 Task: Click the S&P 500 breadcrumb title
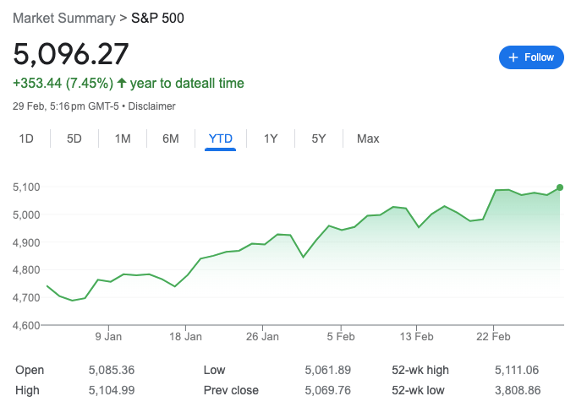157,18
